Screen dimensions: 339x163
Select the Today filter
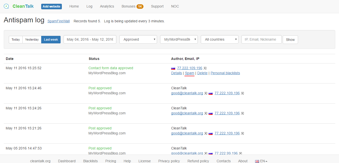tap(16, 40)
